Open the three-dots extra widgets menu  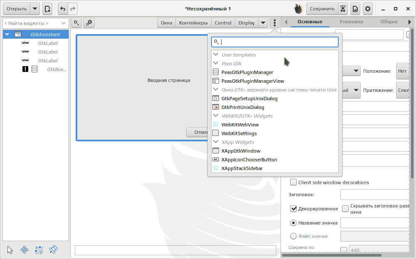click(x=275, y=23)
